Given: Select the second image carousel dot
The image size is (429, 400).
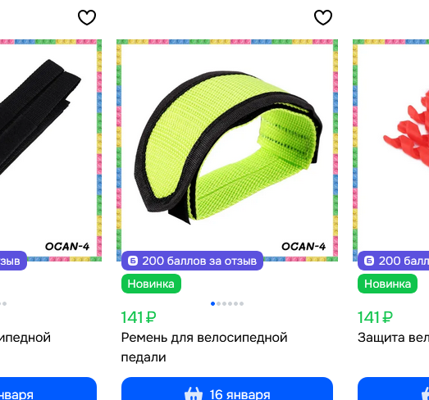Looking at the screenshot, I should tap(219, 304).
